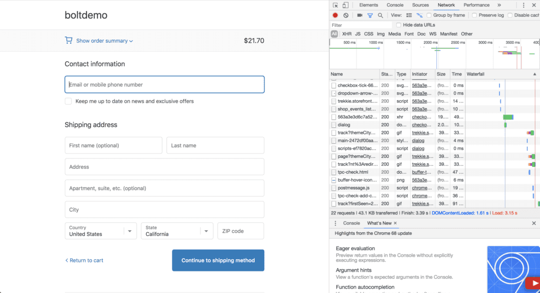Filter requests by WS

click(x=432, y=34)
